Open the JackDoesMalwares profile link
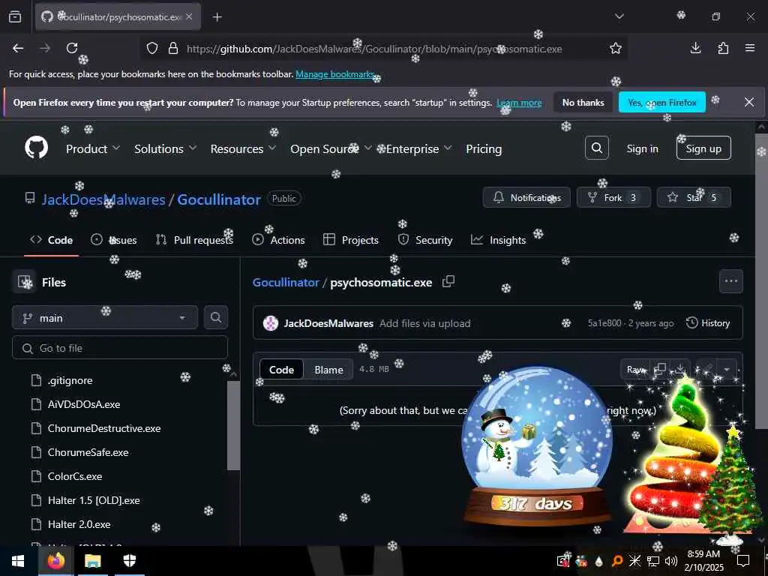Viewport: 768px width, 576px height. point(103,199)
